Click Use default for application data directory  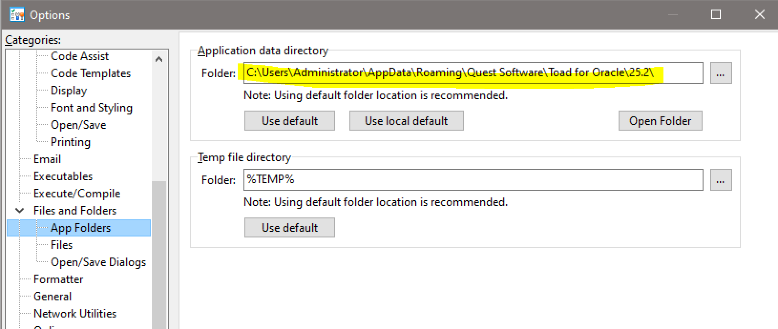[290, 121]
